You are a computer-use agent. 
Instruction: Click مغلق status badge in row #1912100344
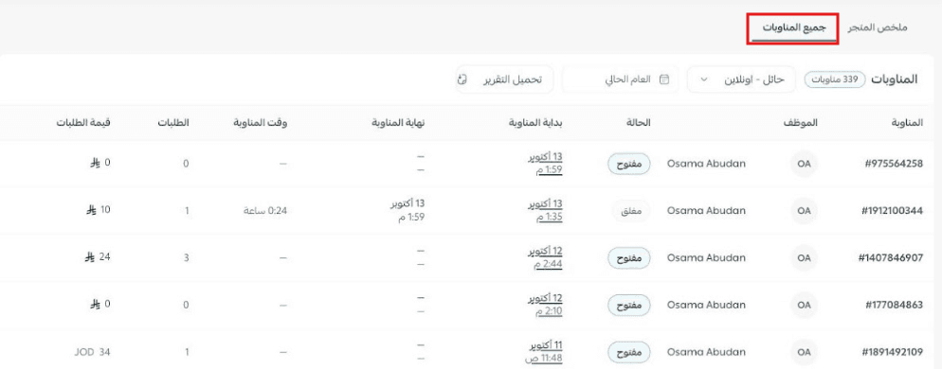[631, 211]
